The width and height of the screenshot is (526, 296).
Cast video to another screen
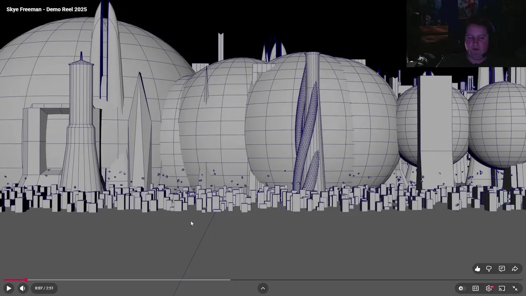(502, 288)
